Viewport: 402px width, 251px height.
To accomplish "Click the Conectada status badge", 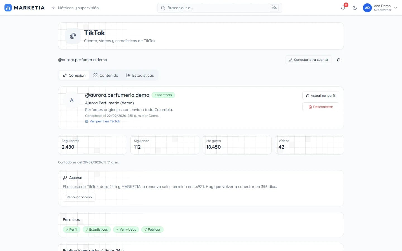I will (163, 95).
